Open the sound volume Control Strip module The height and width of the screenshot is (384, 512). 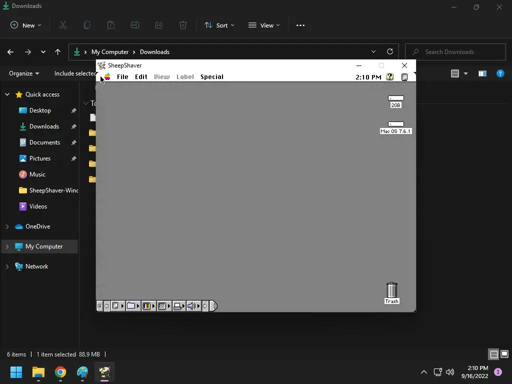(193, 306)
